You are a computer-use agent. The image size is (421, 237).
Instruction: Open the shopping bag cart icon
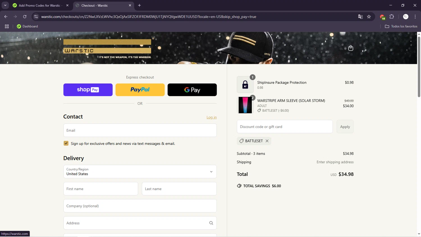coord(351,48)
